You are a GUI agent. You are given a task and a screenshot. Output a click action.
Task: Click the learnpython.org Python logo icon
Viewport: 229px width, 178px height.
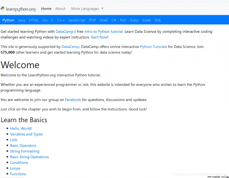[x=3, y=9]
